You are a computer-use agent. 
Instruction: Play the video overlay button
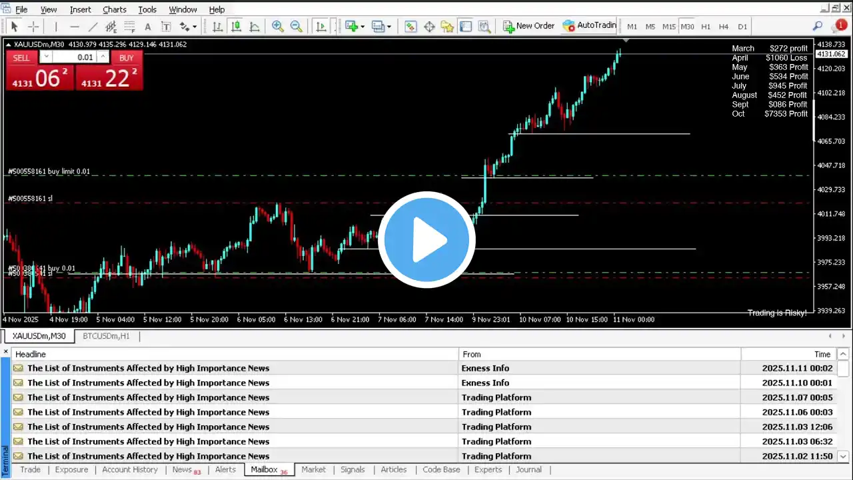pyautogui.click(x=426, y=240)
